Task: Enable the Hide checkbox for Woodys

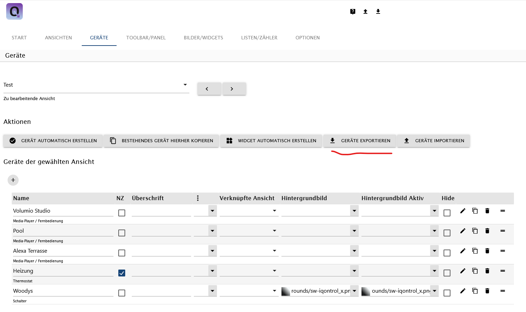Action: [x=447, y=293]
